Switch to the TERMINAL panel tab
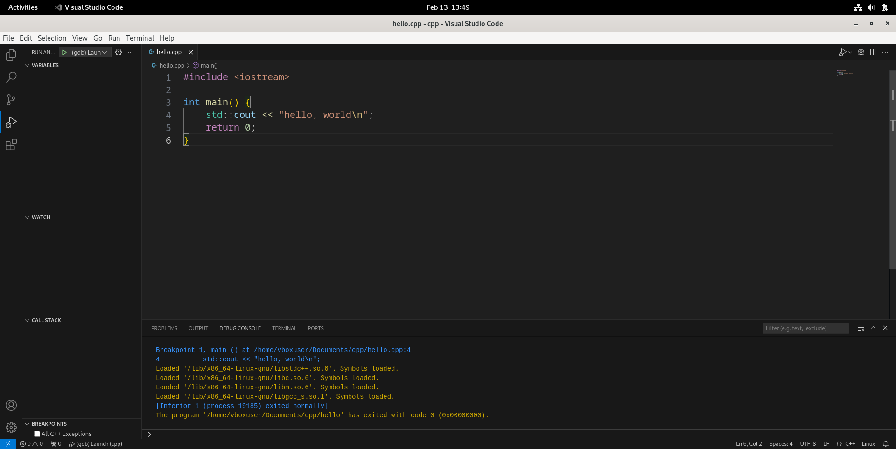This screenshot has height=449, width=896. [284, 328]
